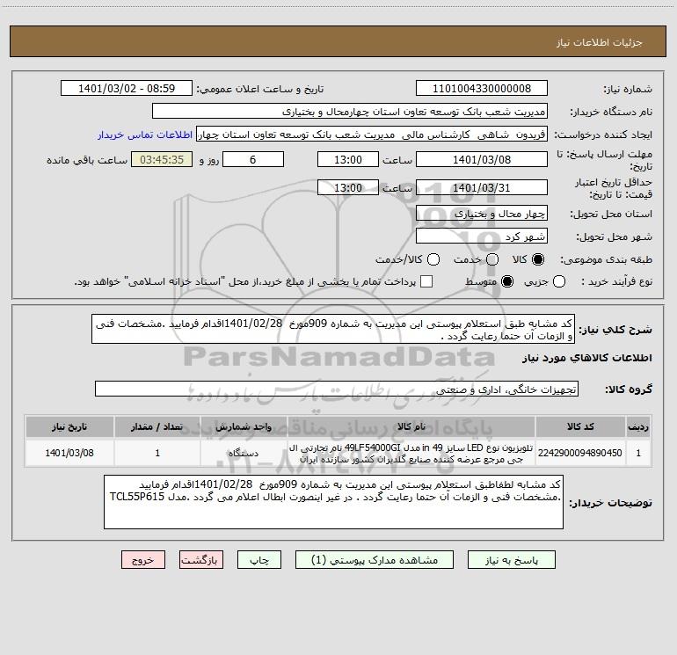Click the delivery province field چهار محال و بختیاری

tap(482, 213)
